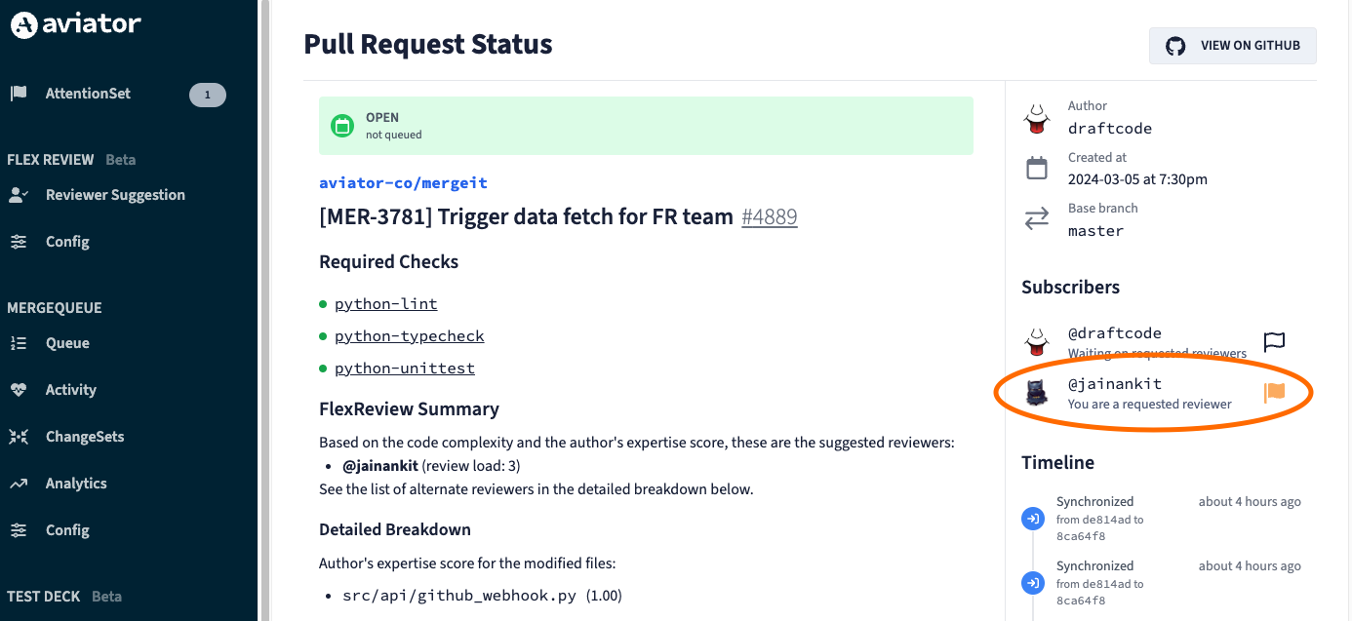
Task: Open the python-lint check link
Action: click(x=385, y=304)
